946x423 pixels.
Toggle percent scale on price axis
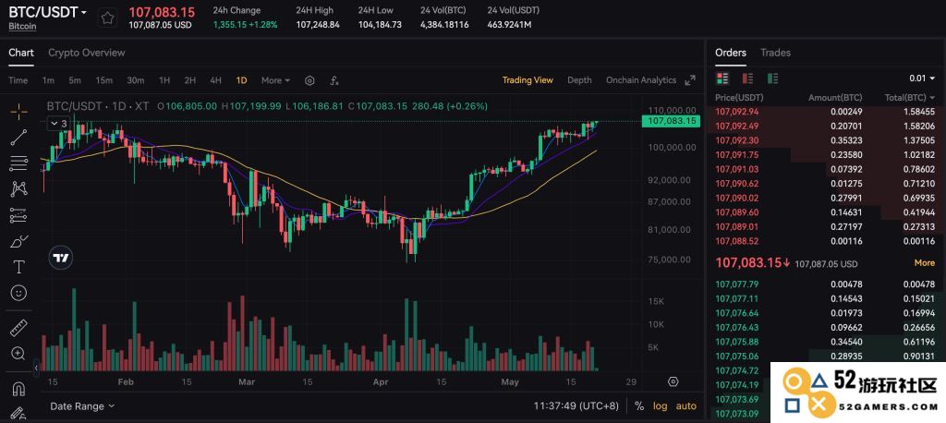[639, 406]
